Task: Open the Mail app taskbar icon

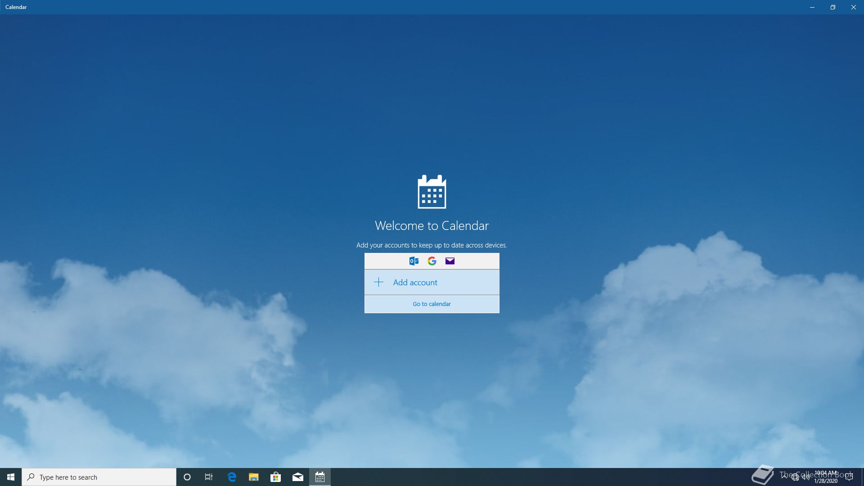Action: (297, 477)
